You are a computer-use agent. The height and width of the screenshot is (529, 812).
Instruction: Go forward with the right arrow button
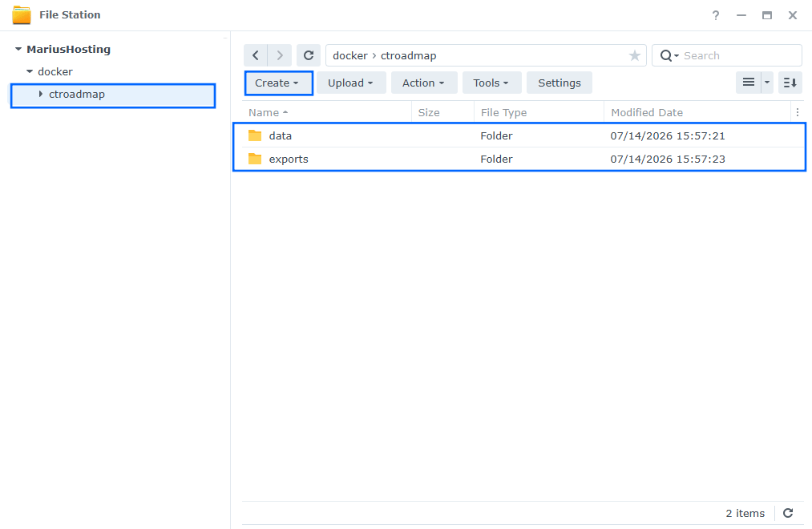click(x=280, y=55)
